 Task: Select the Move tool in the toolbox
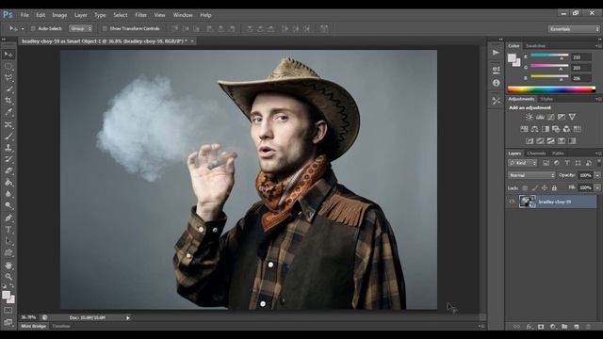coord(8,55)
